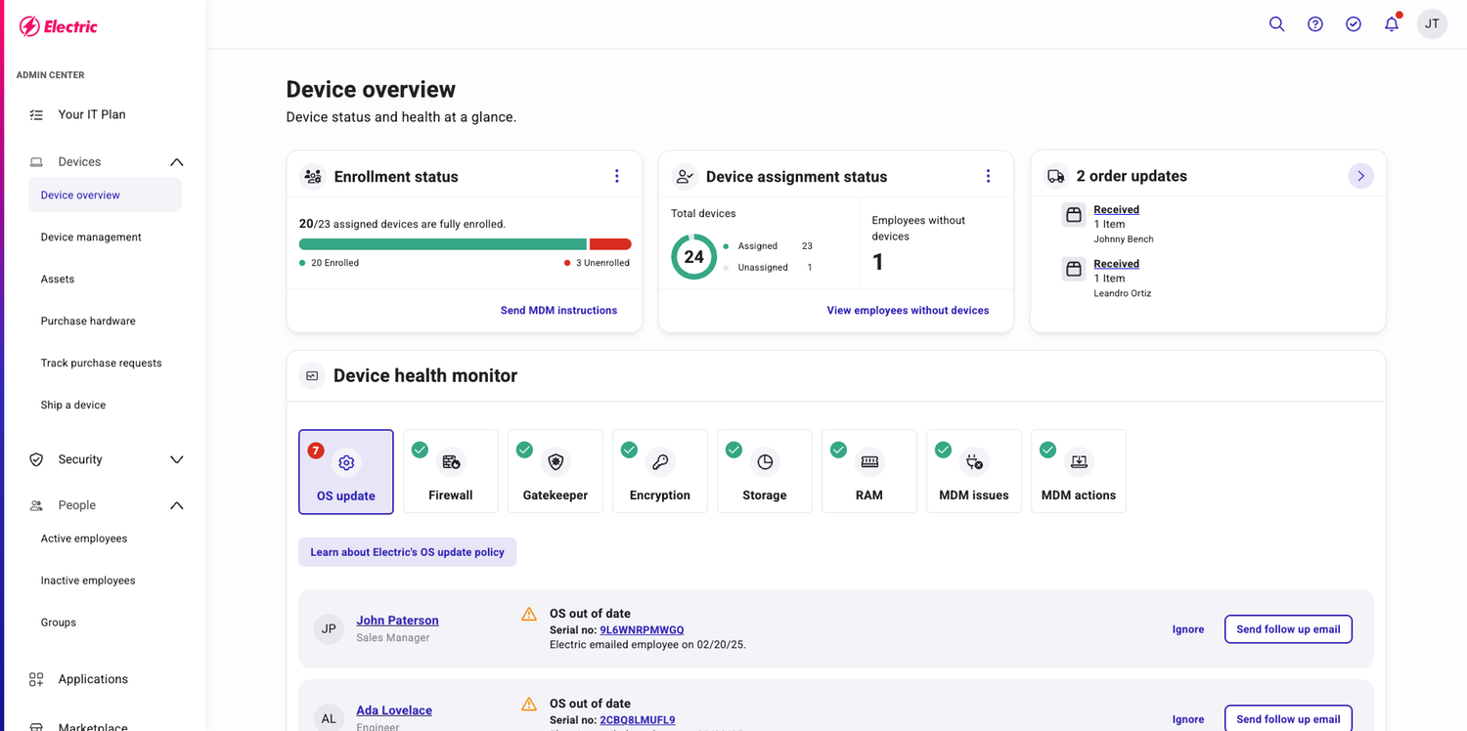Select the Firewall health tab
The width and height of the screenshot is (1467, 731).
click(x=451, y=472)
